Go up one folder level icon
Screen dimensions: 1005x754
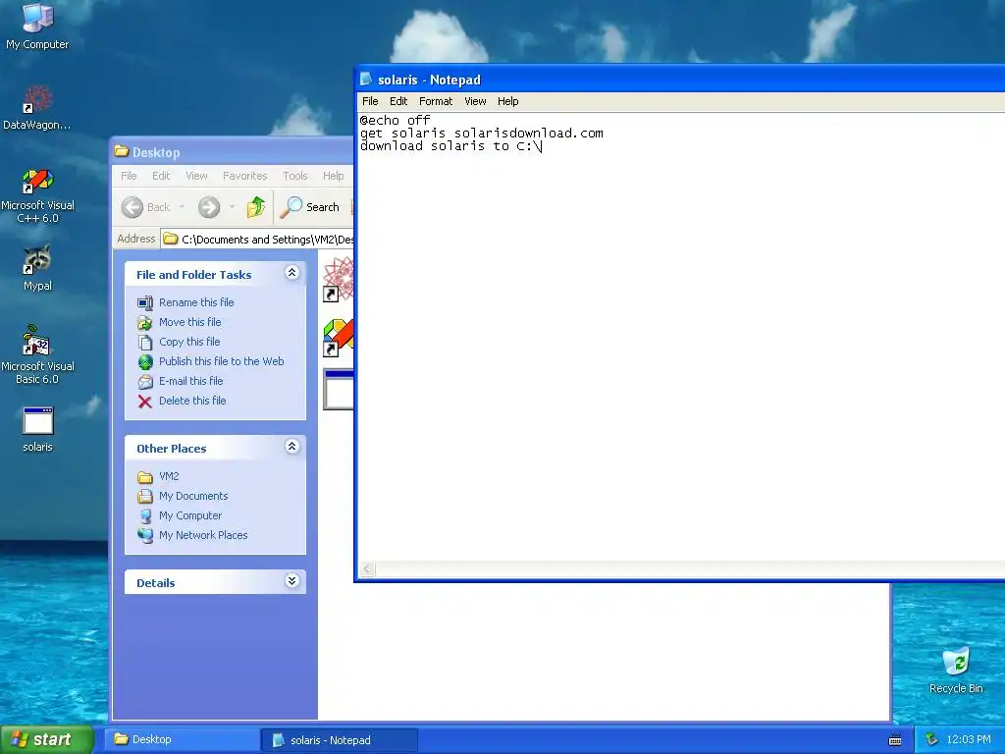click(x=256, y=207)
